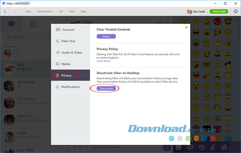The width and height of the screenshot is (241, 153).
Task: Open the D&D conversation in list
Action: pos(26,68)
